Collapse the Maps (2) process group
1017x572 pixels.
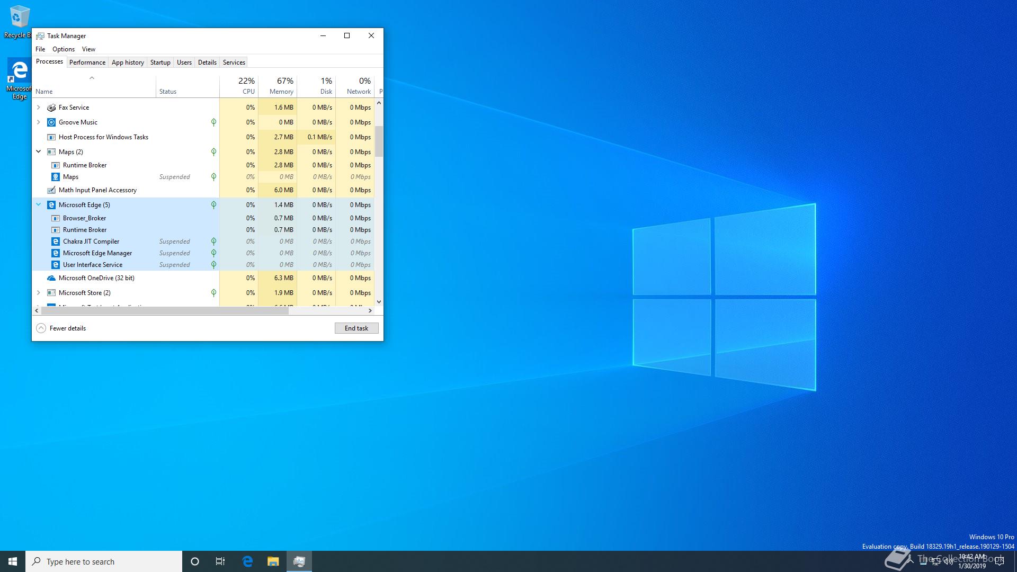tap(39, 151)
